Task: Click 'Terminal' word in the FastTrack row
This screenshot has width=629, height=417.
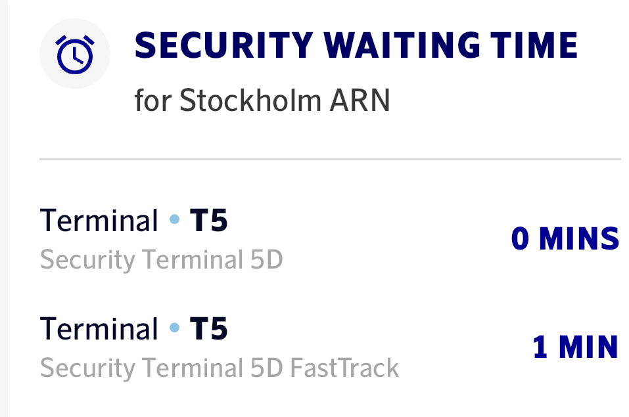Action: tap(99, 328)
